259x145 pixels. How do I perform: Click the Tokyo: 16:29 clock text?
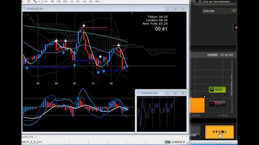[x=157, y=17]
